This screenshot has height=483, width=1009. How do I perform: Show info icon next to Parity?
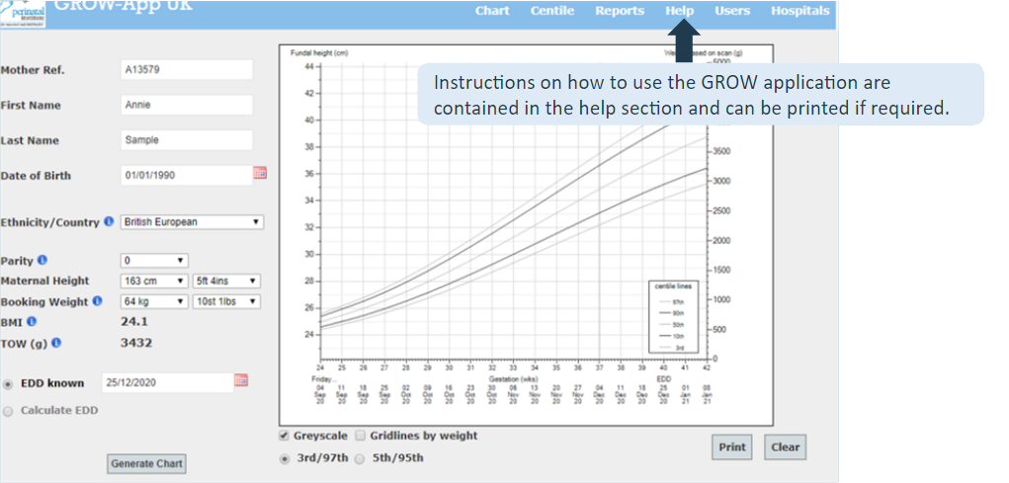click(42, 261)
